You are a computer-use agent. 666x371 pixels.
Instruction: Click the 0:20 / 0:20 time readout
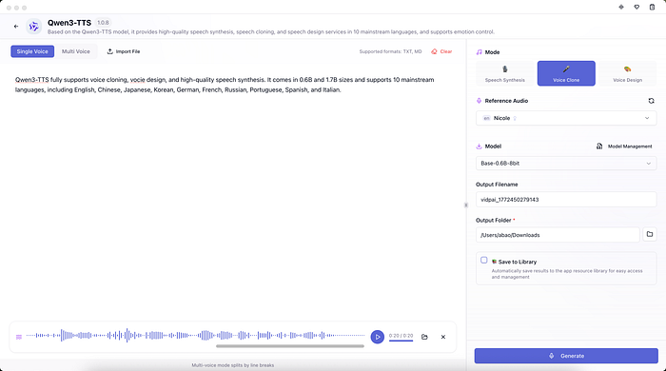(401, 336)
